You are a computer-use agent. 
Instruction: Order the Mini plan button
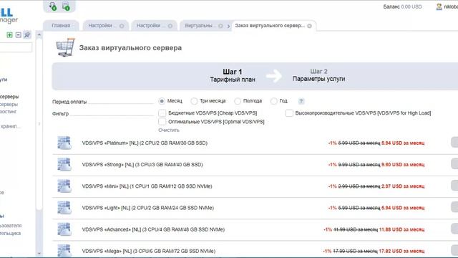coord(454,186)
